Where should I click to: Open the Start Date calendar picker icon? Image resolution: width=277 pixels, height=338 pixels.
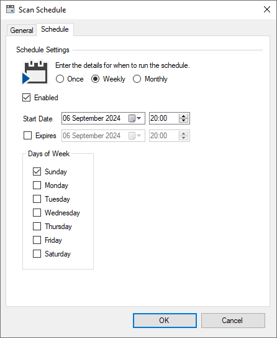[132, 118]
